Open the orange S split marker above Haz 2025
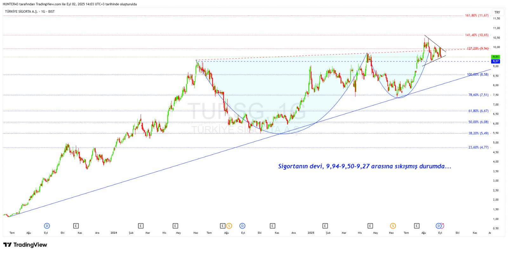 point(393,226)
